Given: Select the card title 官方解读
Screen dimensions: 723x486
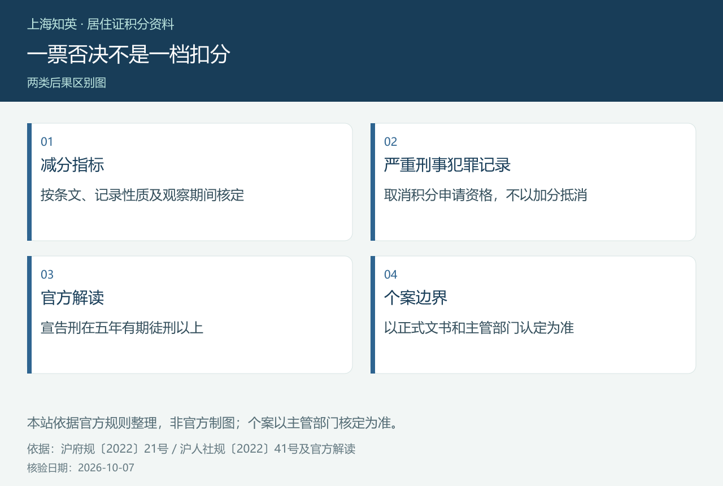Looking at the screenshot, I should point(72,298).
